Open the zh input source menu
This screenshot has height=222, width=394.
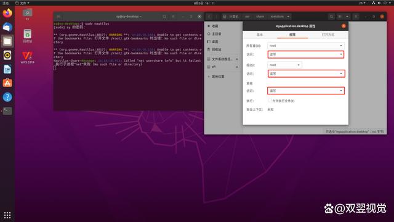[x=362, y=3]
